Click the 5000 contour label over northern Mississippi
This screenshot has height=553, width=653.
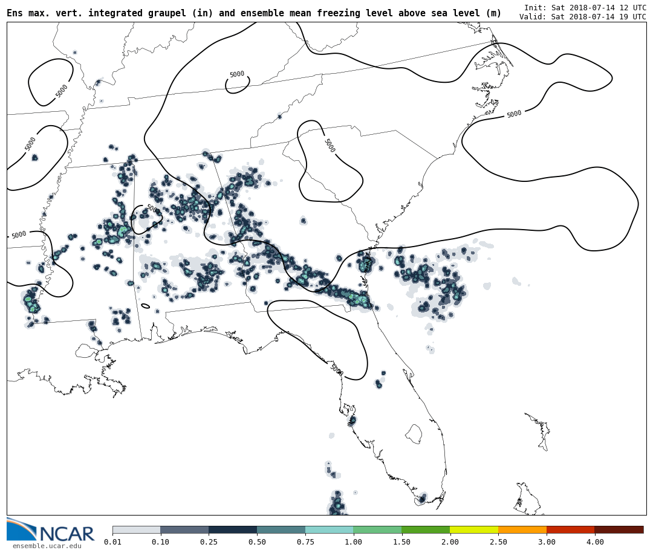[154, 209]
